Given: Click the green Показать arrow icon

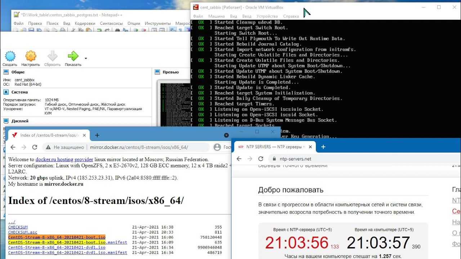Looking at the screenshot, I should pos(73,56).
